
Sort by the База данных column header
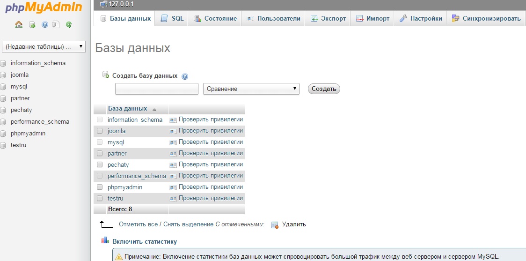(127, 109)
